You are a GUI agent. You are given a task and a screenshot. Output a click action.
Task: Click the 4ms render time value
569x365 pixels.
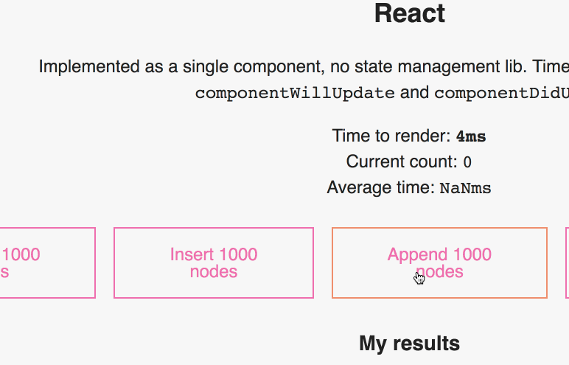pyautogui.click(x=471, y=136)
